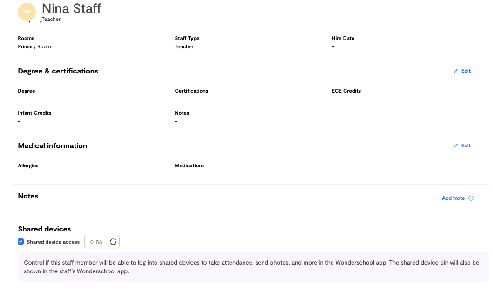This screenshot has height=291, width=495.
Task: Click the Primary Room value under Rooms
Action: pos(34,46)
